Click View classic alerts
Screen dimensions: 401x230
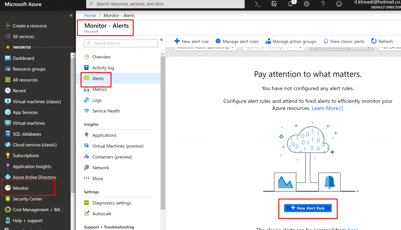tap(343, 41)
